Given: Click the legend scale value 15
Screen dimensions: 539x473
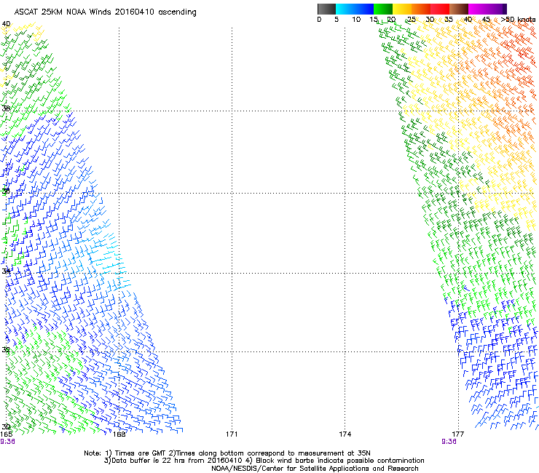Looking at the screenshot, I should [x=374, y=20].
